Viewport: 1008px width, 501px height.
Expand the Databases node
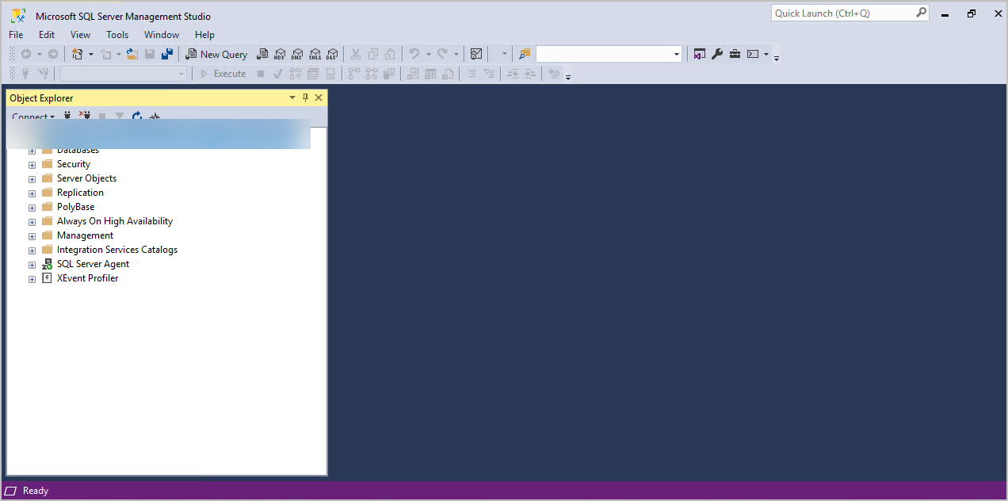tap(32, 150)
